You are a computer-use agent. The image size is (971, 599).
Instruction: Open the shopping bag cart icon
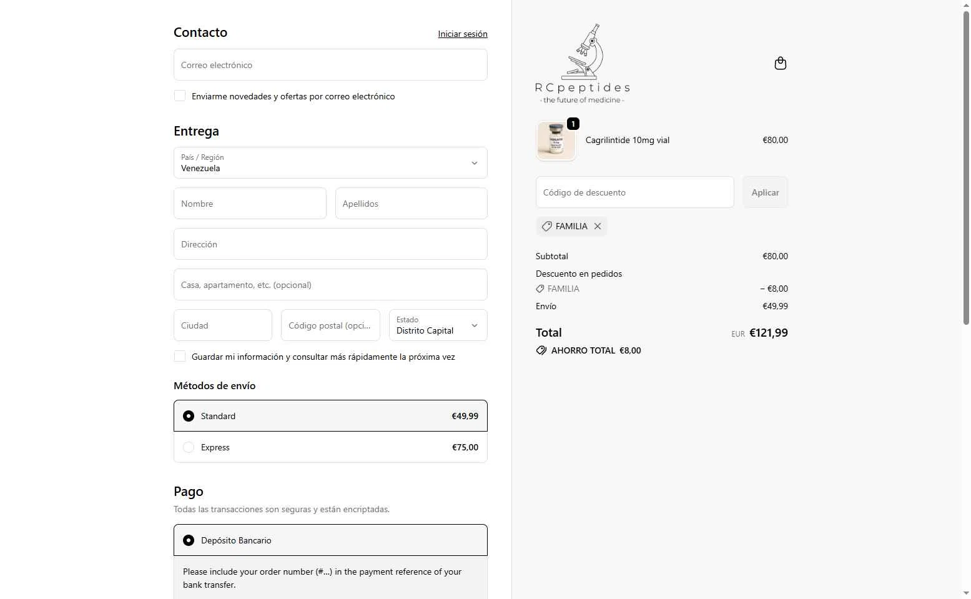[x=780, y=63]
